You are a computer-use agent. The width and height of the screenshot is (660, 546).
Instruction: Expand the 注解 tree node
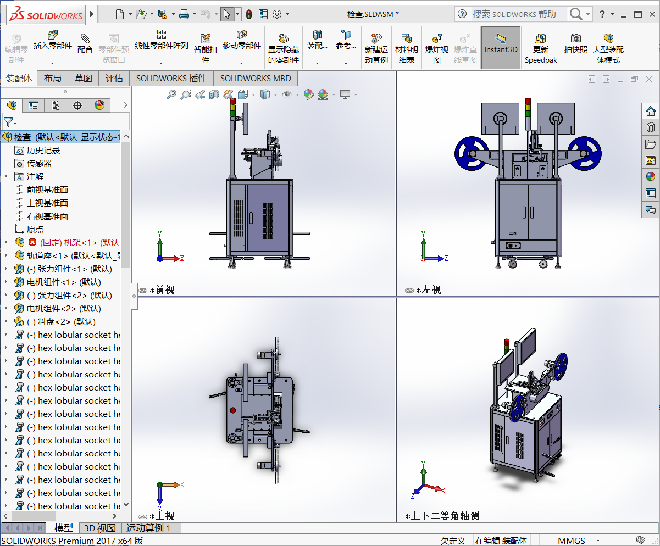point(6,176)
